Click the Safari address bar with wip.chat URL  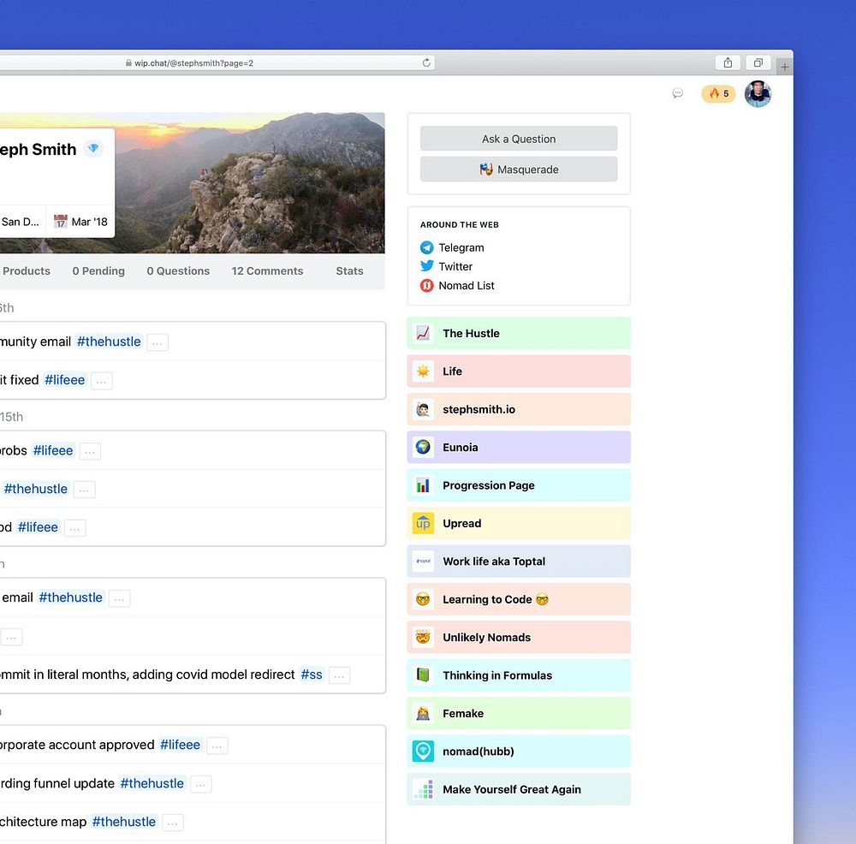[217, 62]
